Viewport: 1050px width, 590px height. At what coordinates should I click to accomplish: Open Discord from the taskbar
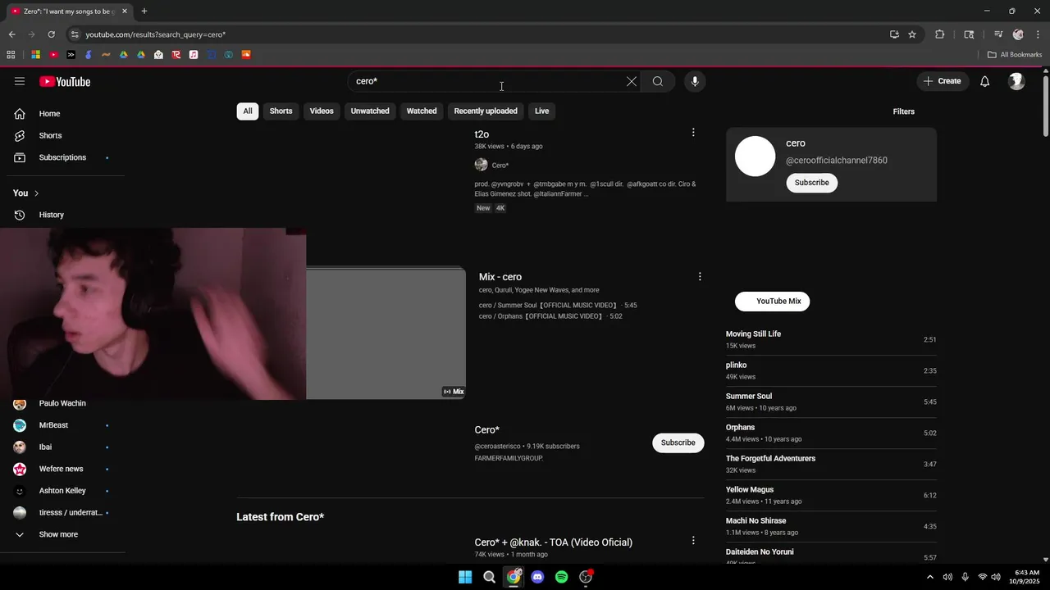pos(537,577)
